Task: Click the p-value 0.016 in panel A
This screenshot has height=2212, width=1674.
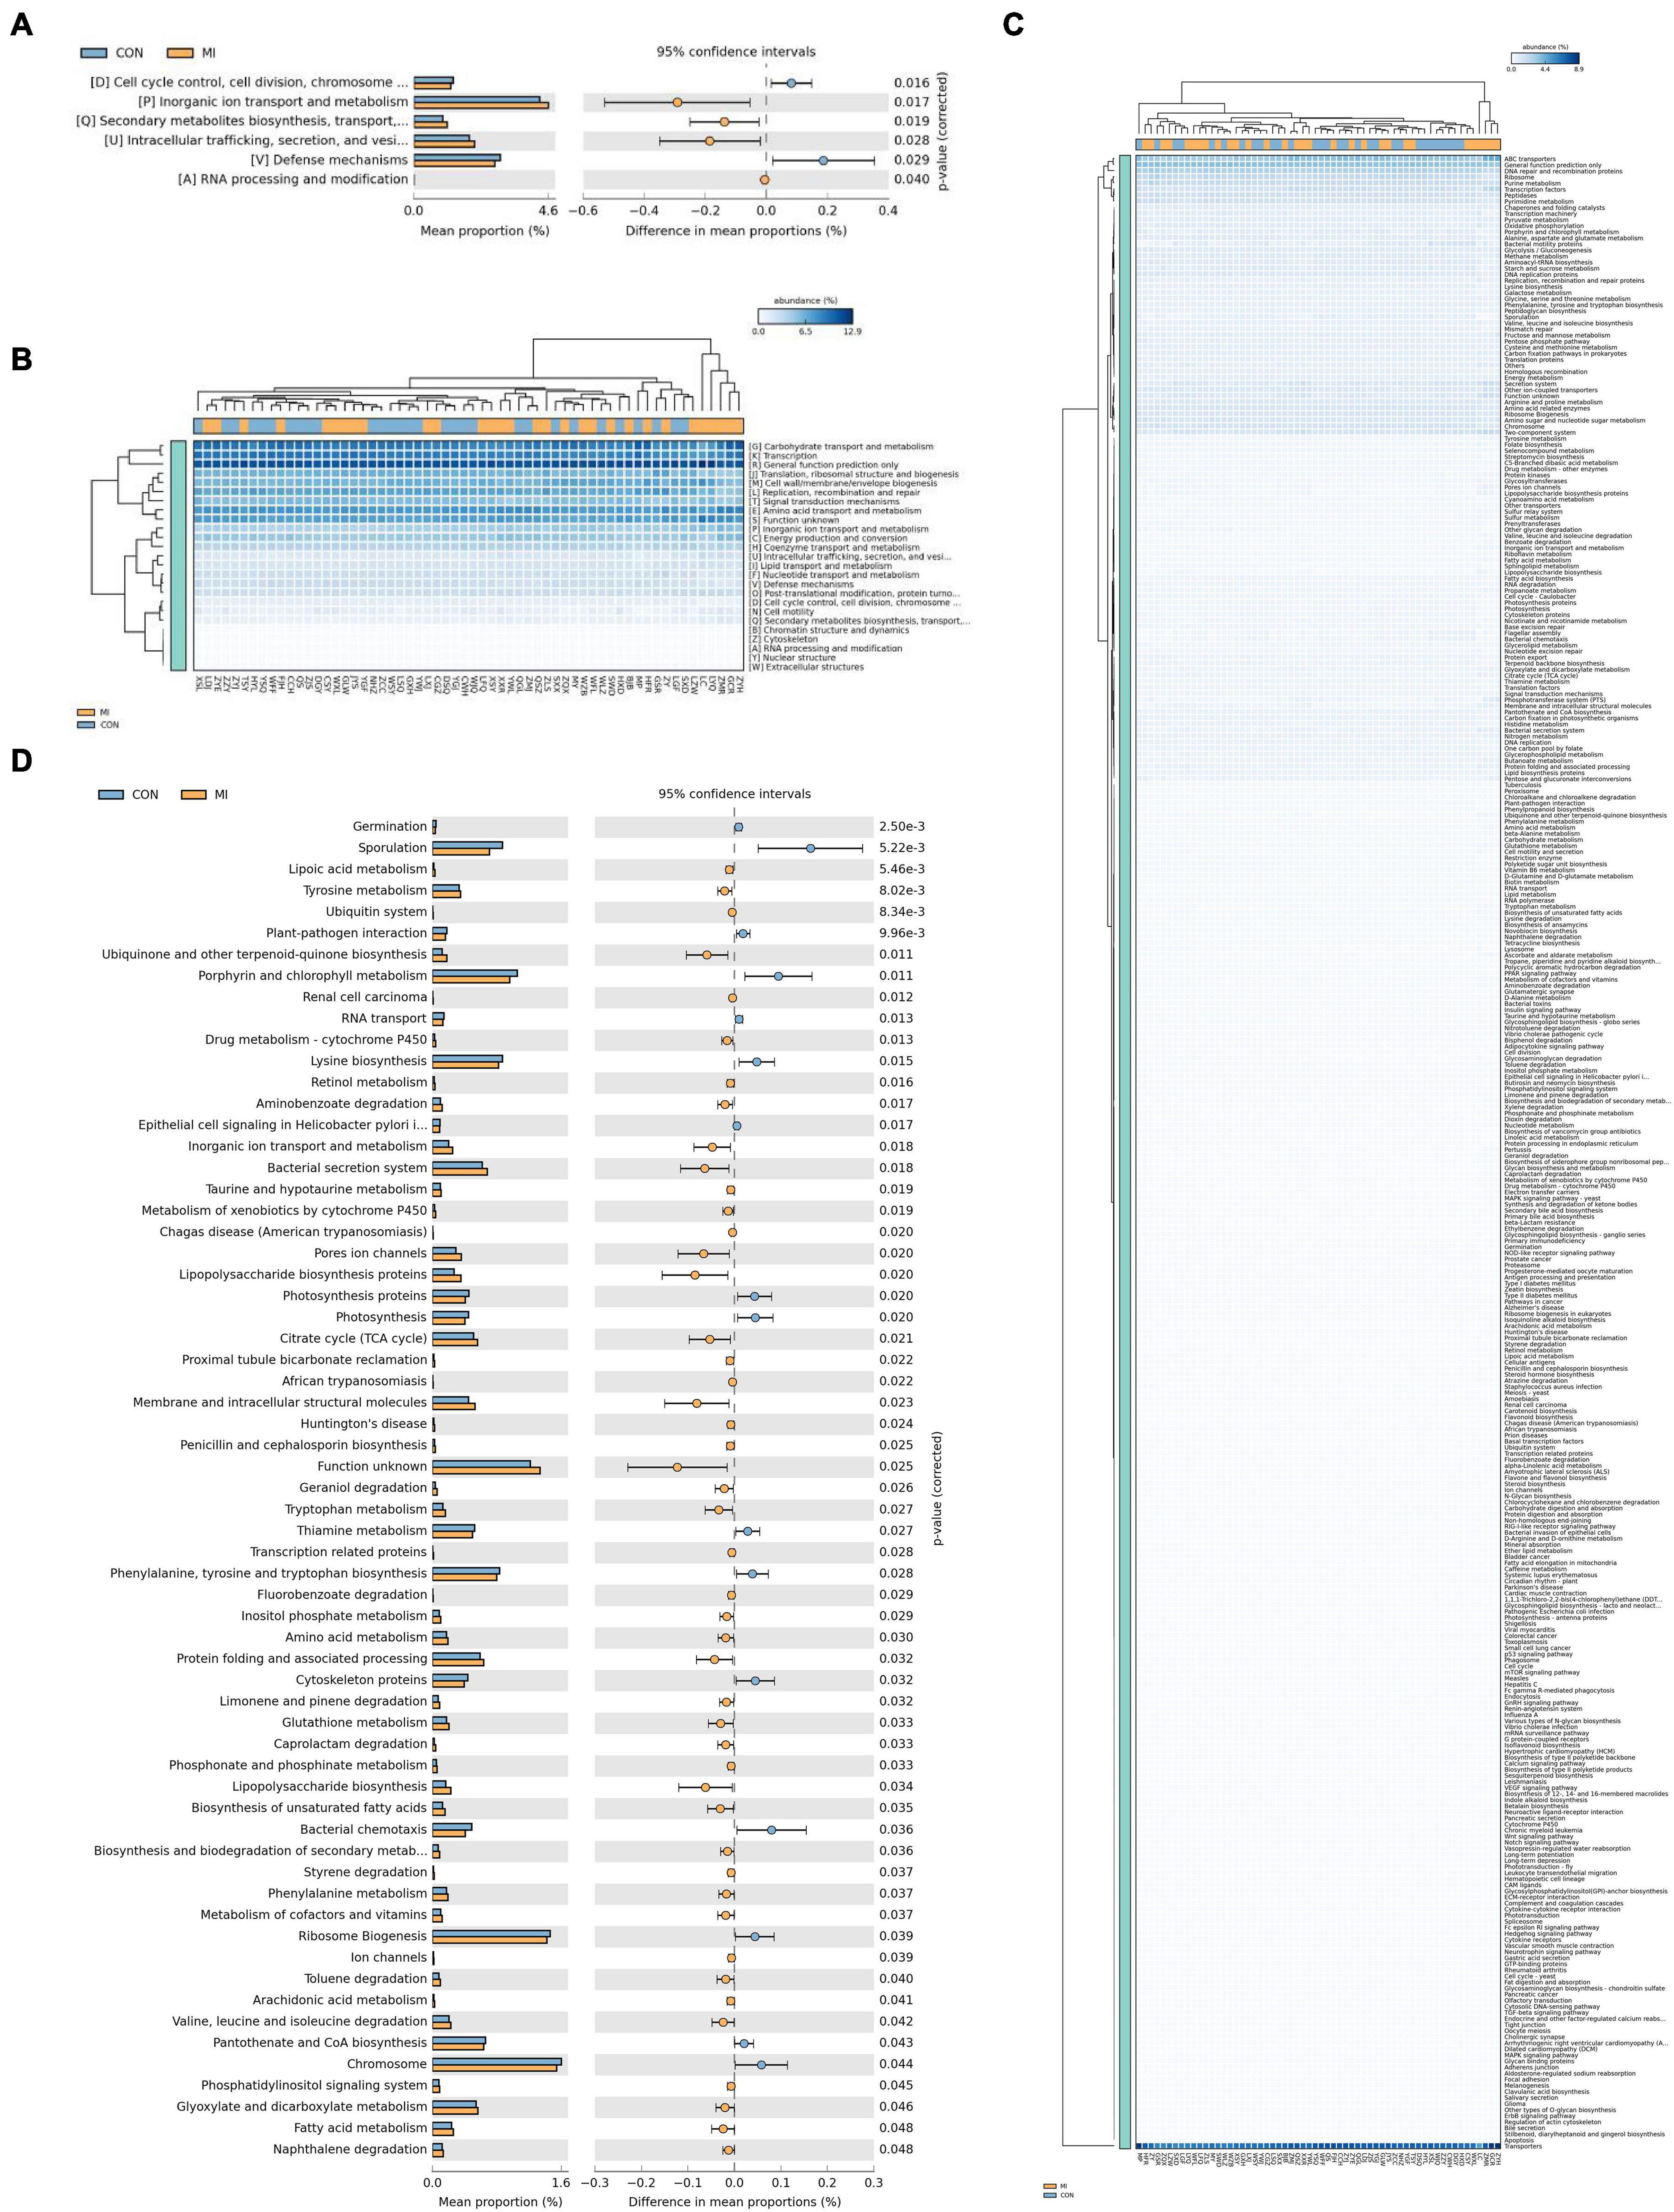Action: point(911,83)
